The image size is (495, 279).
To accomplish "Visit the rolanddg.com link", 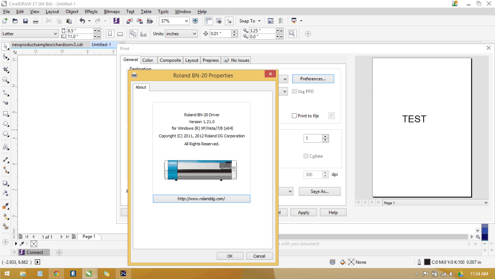I will (201, 199).
